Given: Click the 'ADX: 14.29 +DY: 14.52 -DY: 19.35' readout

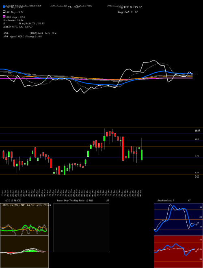Looking at the screenshot, I should click(26, 205).
